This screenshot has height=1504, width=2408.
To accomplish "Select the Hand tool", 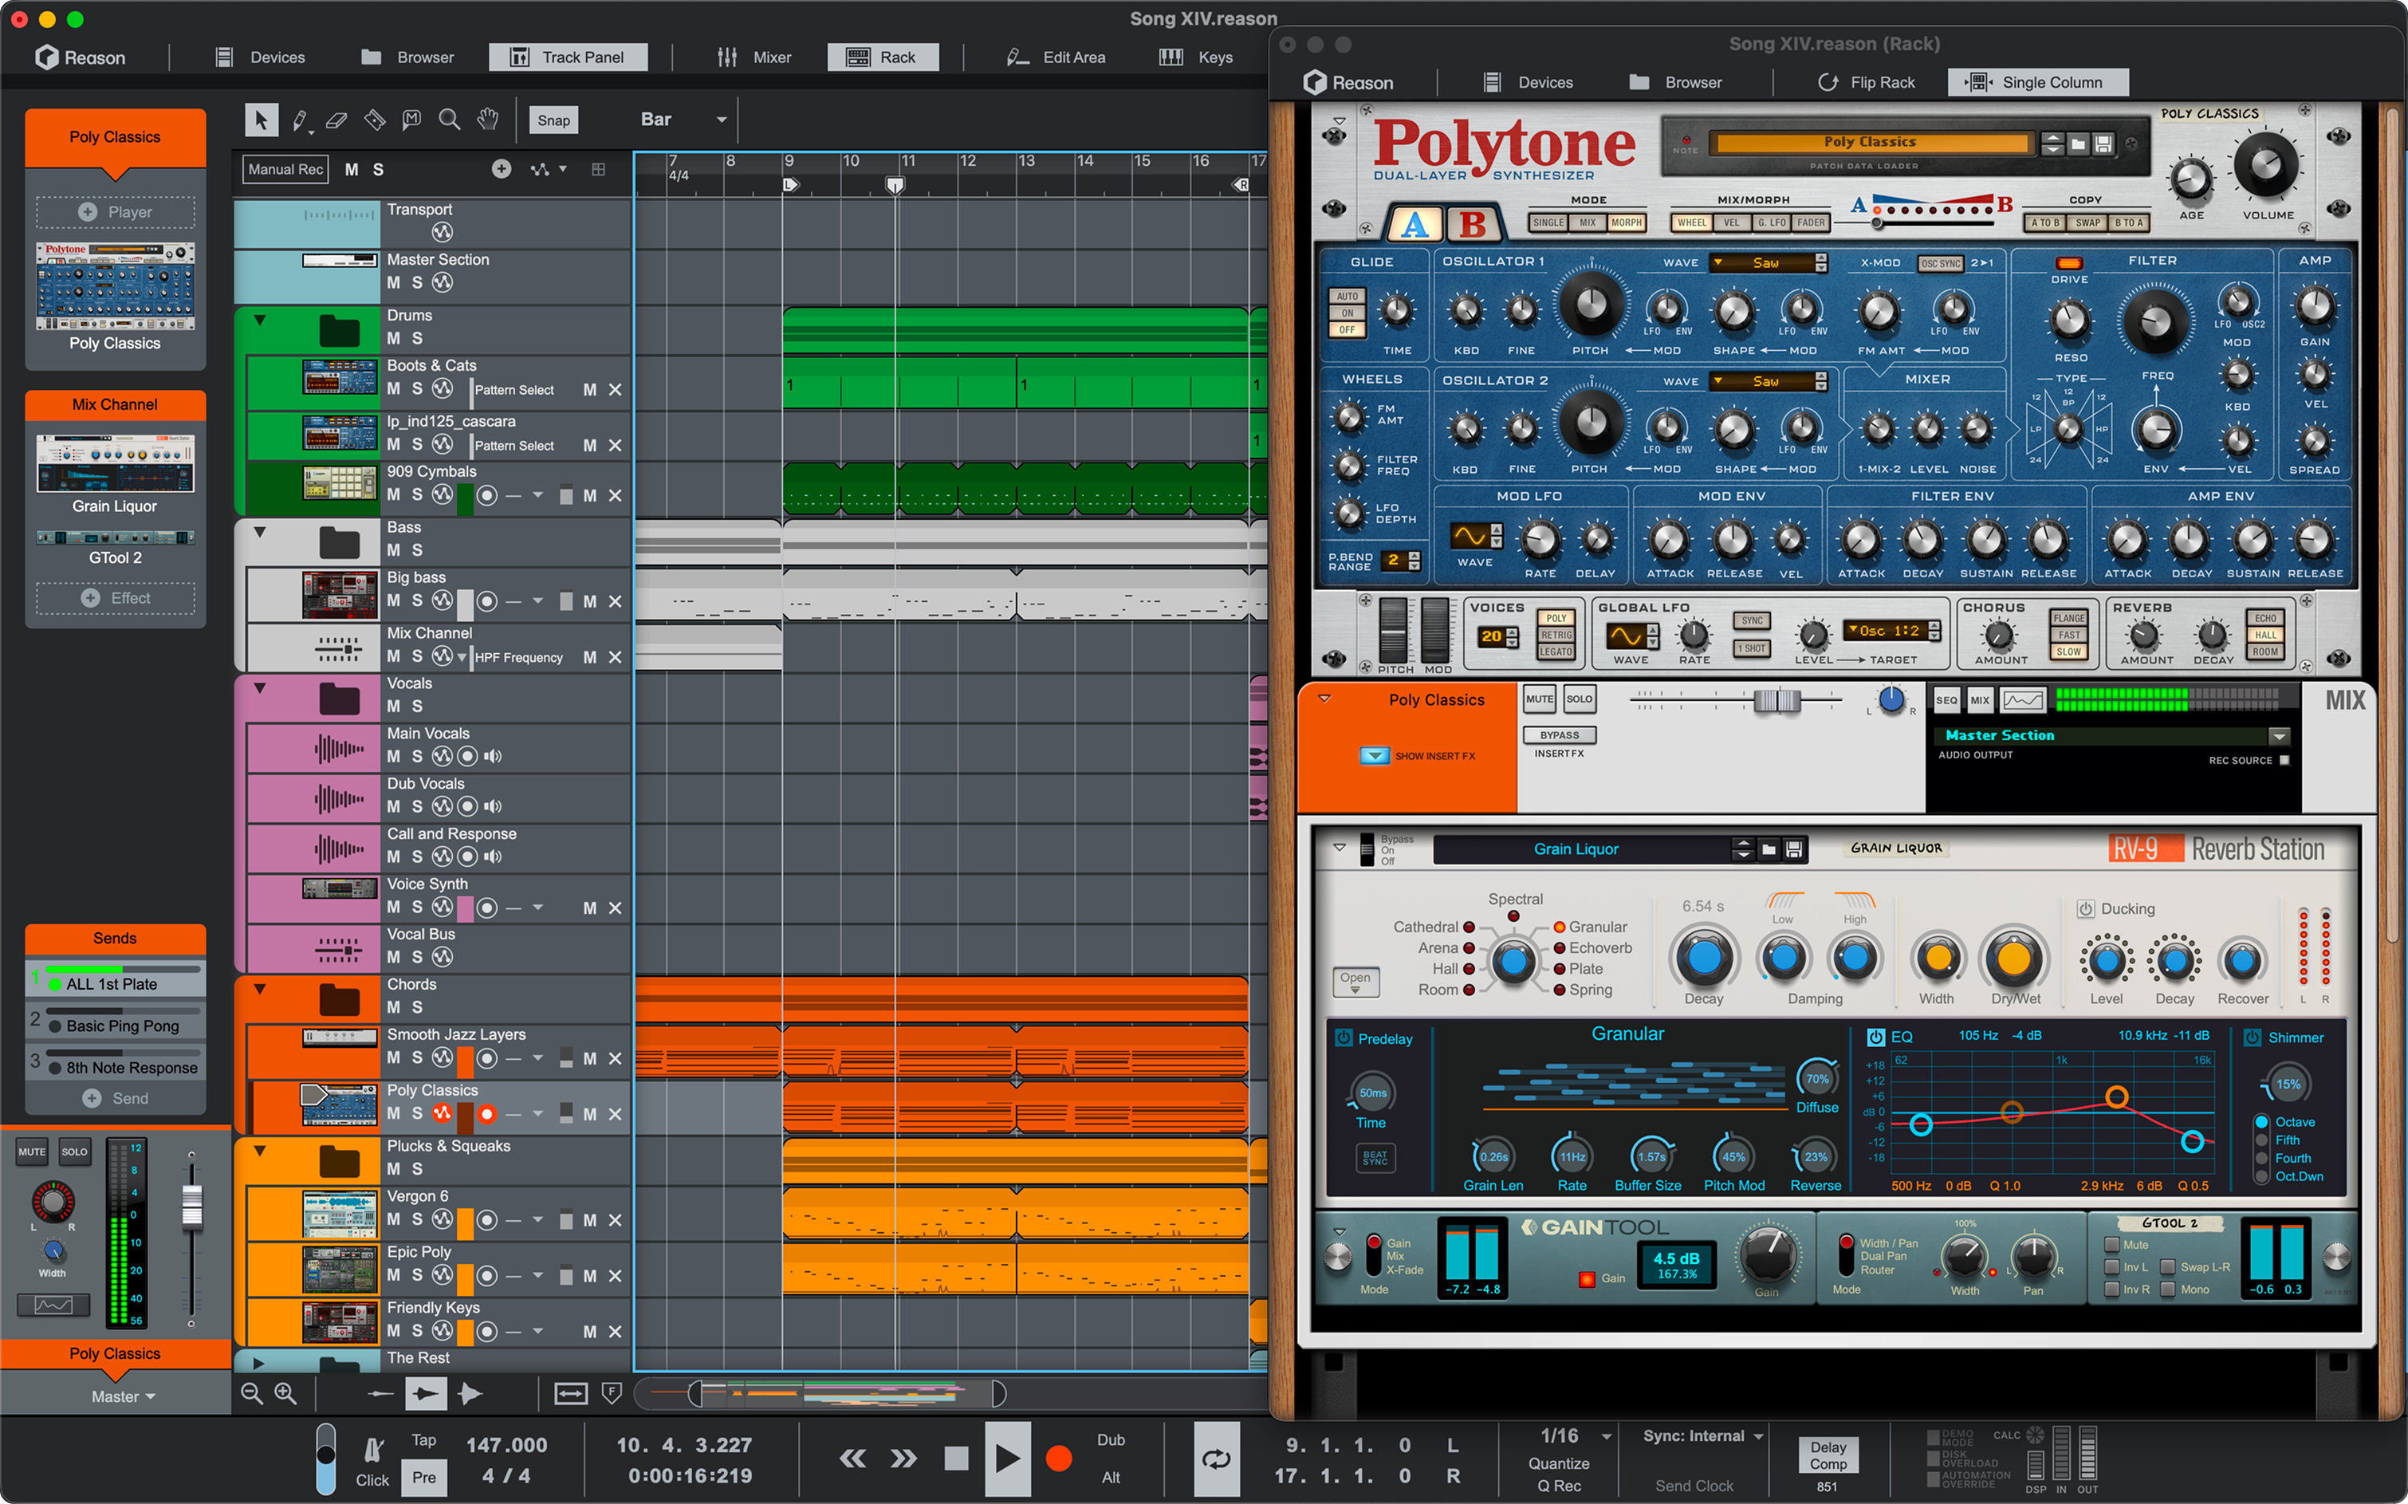I will [487, 120].
